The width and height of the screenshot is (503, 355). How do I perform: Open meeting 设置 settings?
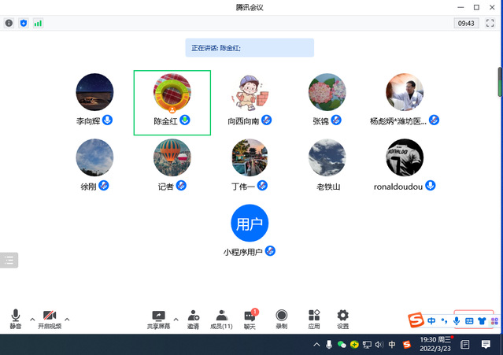pos(342,317)
